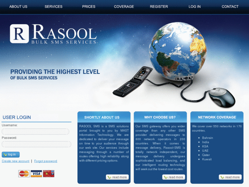Click the Rasool Bulk SMS Services wordmark
Screen dimensions: 249x187
pyautogui.click(x=64, y=34)
